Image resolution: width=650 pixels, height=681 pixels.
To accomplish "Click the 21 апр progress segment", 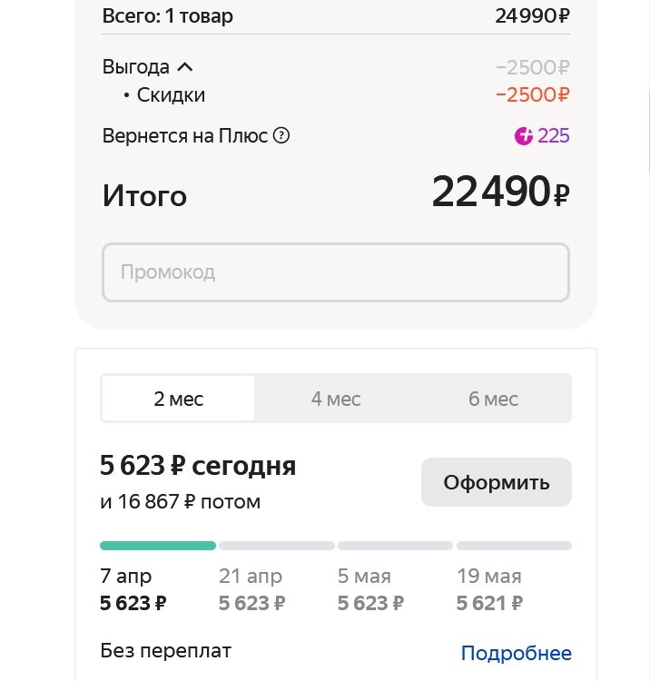I will click(x=277, y=546).
